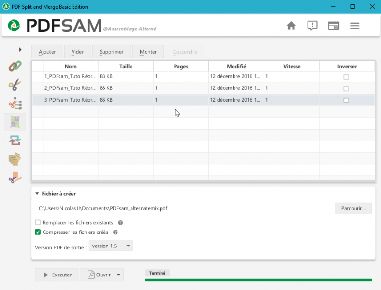Image resolution: width=381 pixels, height=290 pixels.
Task: Uncheck Compresser les fichiers créés
Action: point(38,232)
